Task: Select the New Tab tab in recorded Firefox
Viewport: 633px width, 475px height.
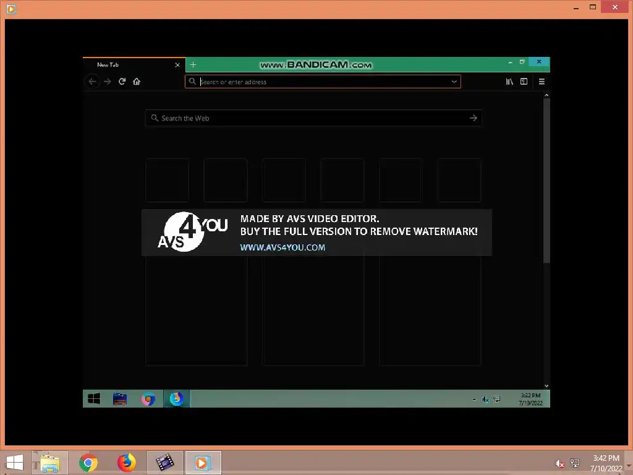Action: pos(134,65)
